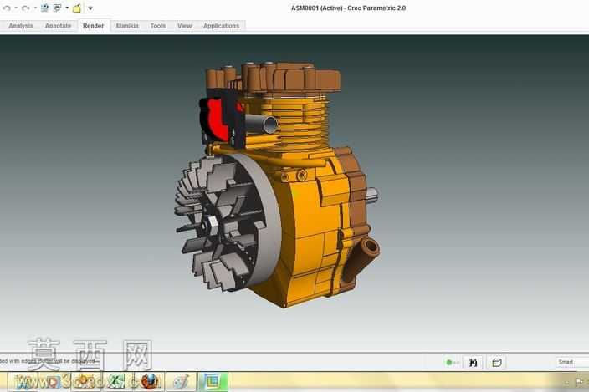The image size is (589, 392).
Task: Click the active Creo Parametric taskbar button
Action: coord(213,382)
